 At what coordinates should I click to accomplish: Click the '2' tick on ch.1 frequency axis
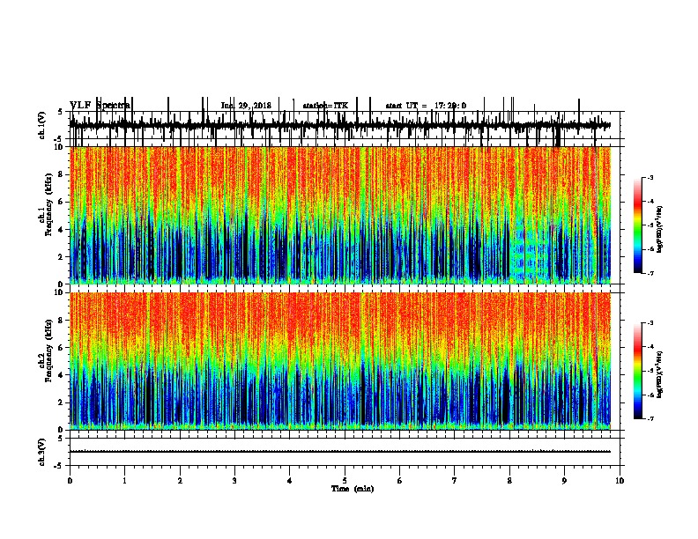click(x=62, y=256)
